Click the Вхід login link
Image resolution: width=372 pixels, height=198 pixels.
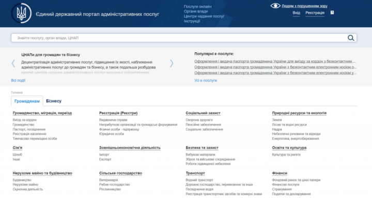point(296,13)
